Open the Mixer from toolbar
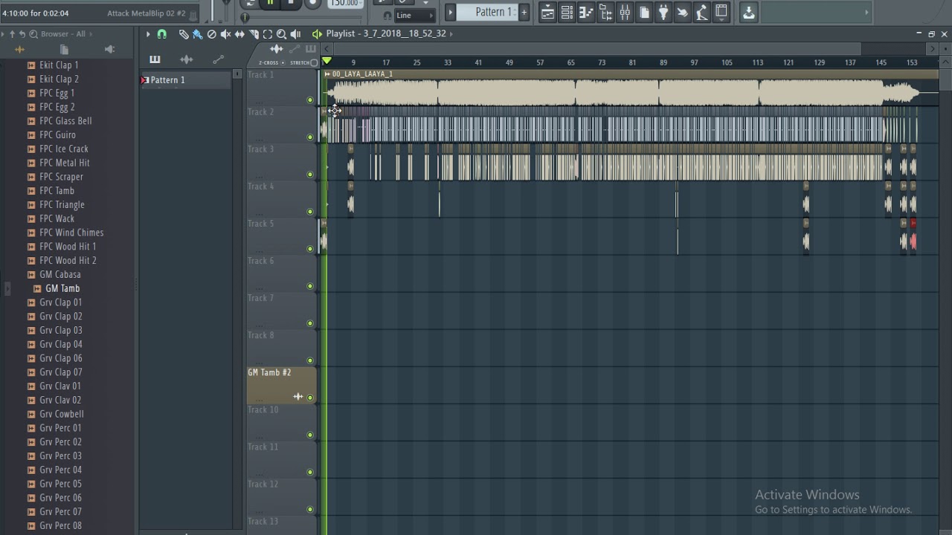This screenshot has width=952, height=535. [x=625, y=12]
